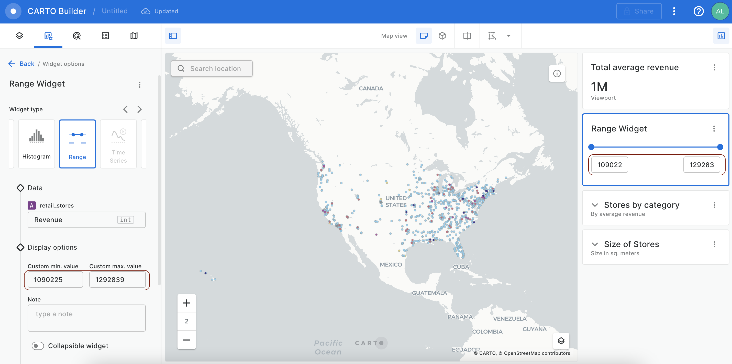Show previous widget types with left chevron
This screenshot has width=732, height=364.
[125, 109]
